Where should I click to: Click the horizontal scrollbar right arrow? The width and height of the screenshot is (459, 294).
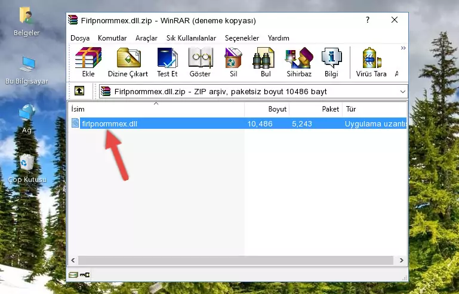point(401,260)
